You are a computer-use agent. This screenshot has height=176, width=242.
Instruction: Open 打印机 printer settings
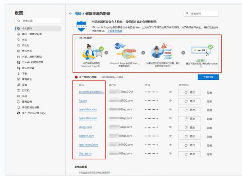[26, 90]
